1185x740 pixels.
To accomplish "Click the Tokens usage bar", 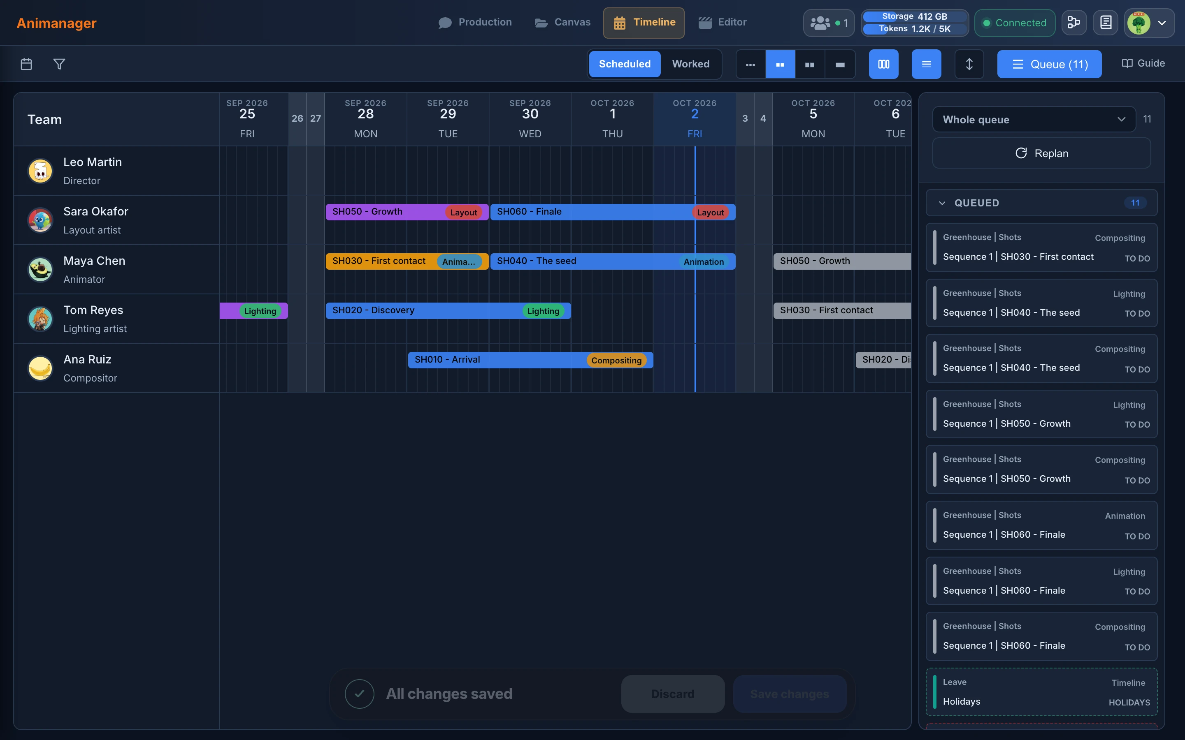I will coord(915,29).
